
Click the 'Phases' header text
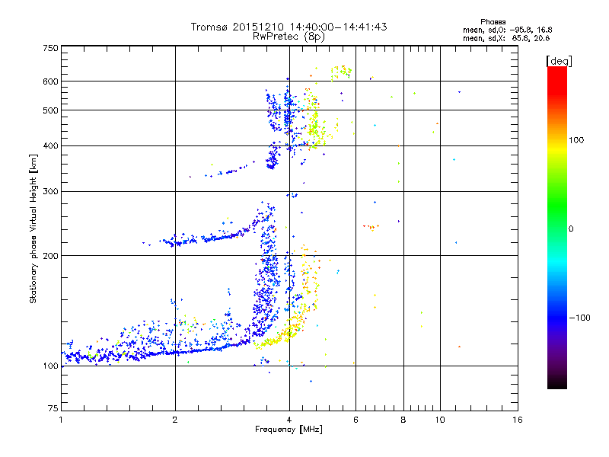tap(493, 22)
